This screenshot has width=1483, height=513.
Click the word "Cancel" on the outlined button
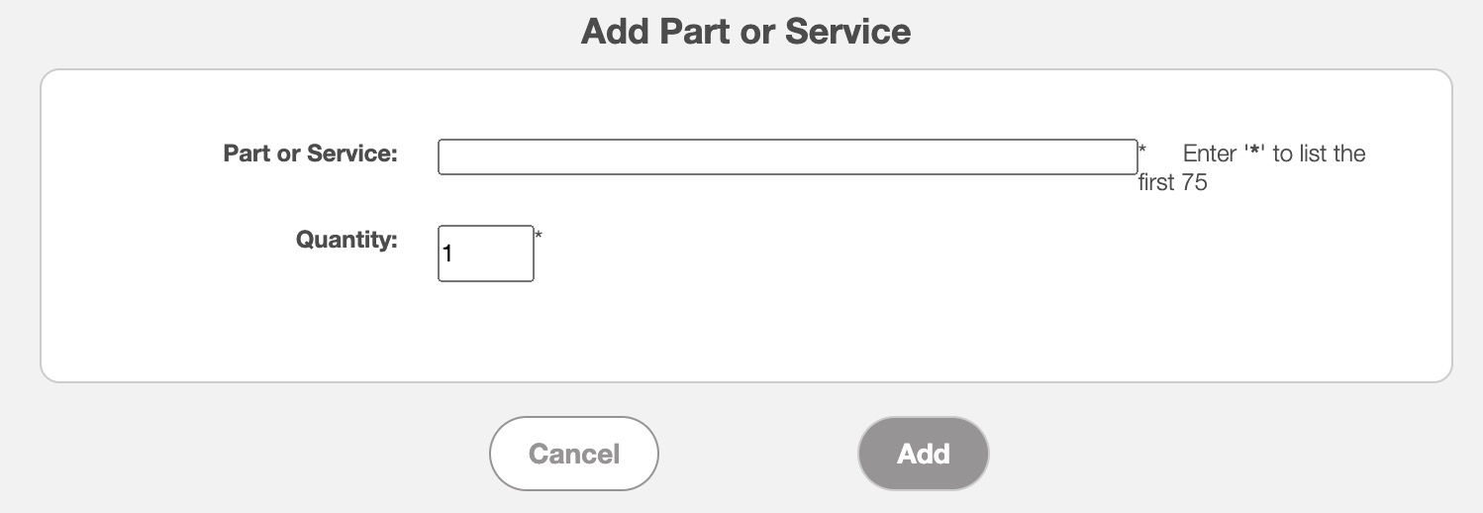574,454
